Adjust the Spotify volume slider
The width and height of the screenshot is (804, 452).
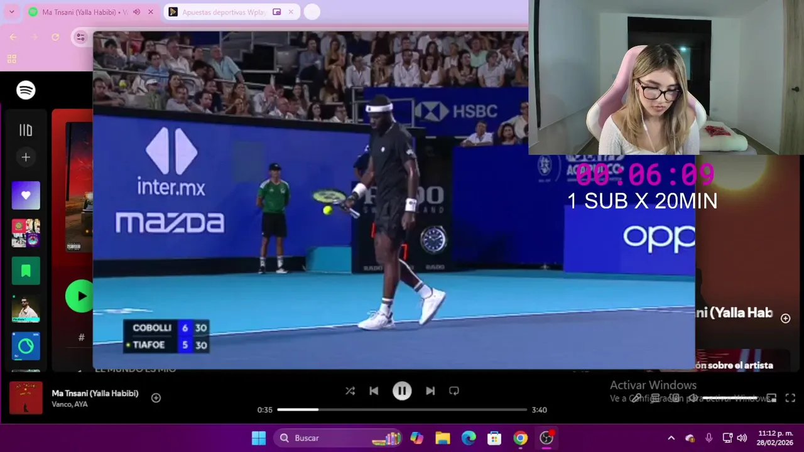point(731,398)
